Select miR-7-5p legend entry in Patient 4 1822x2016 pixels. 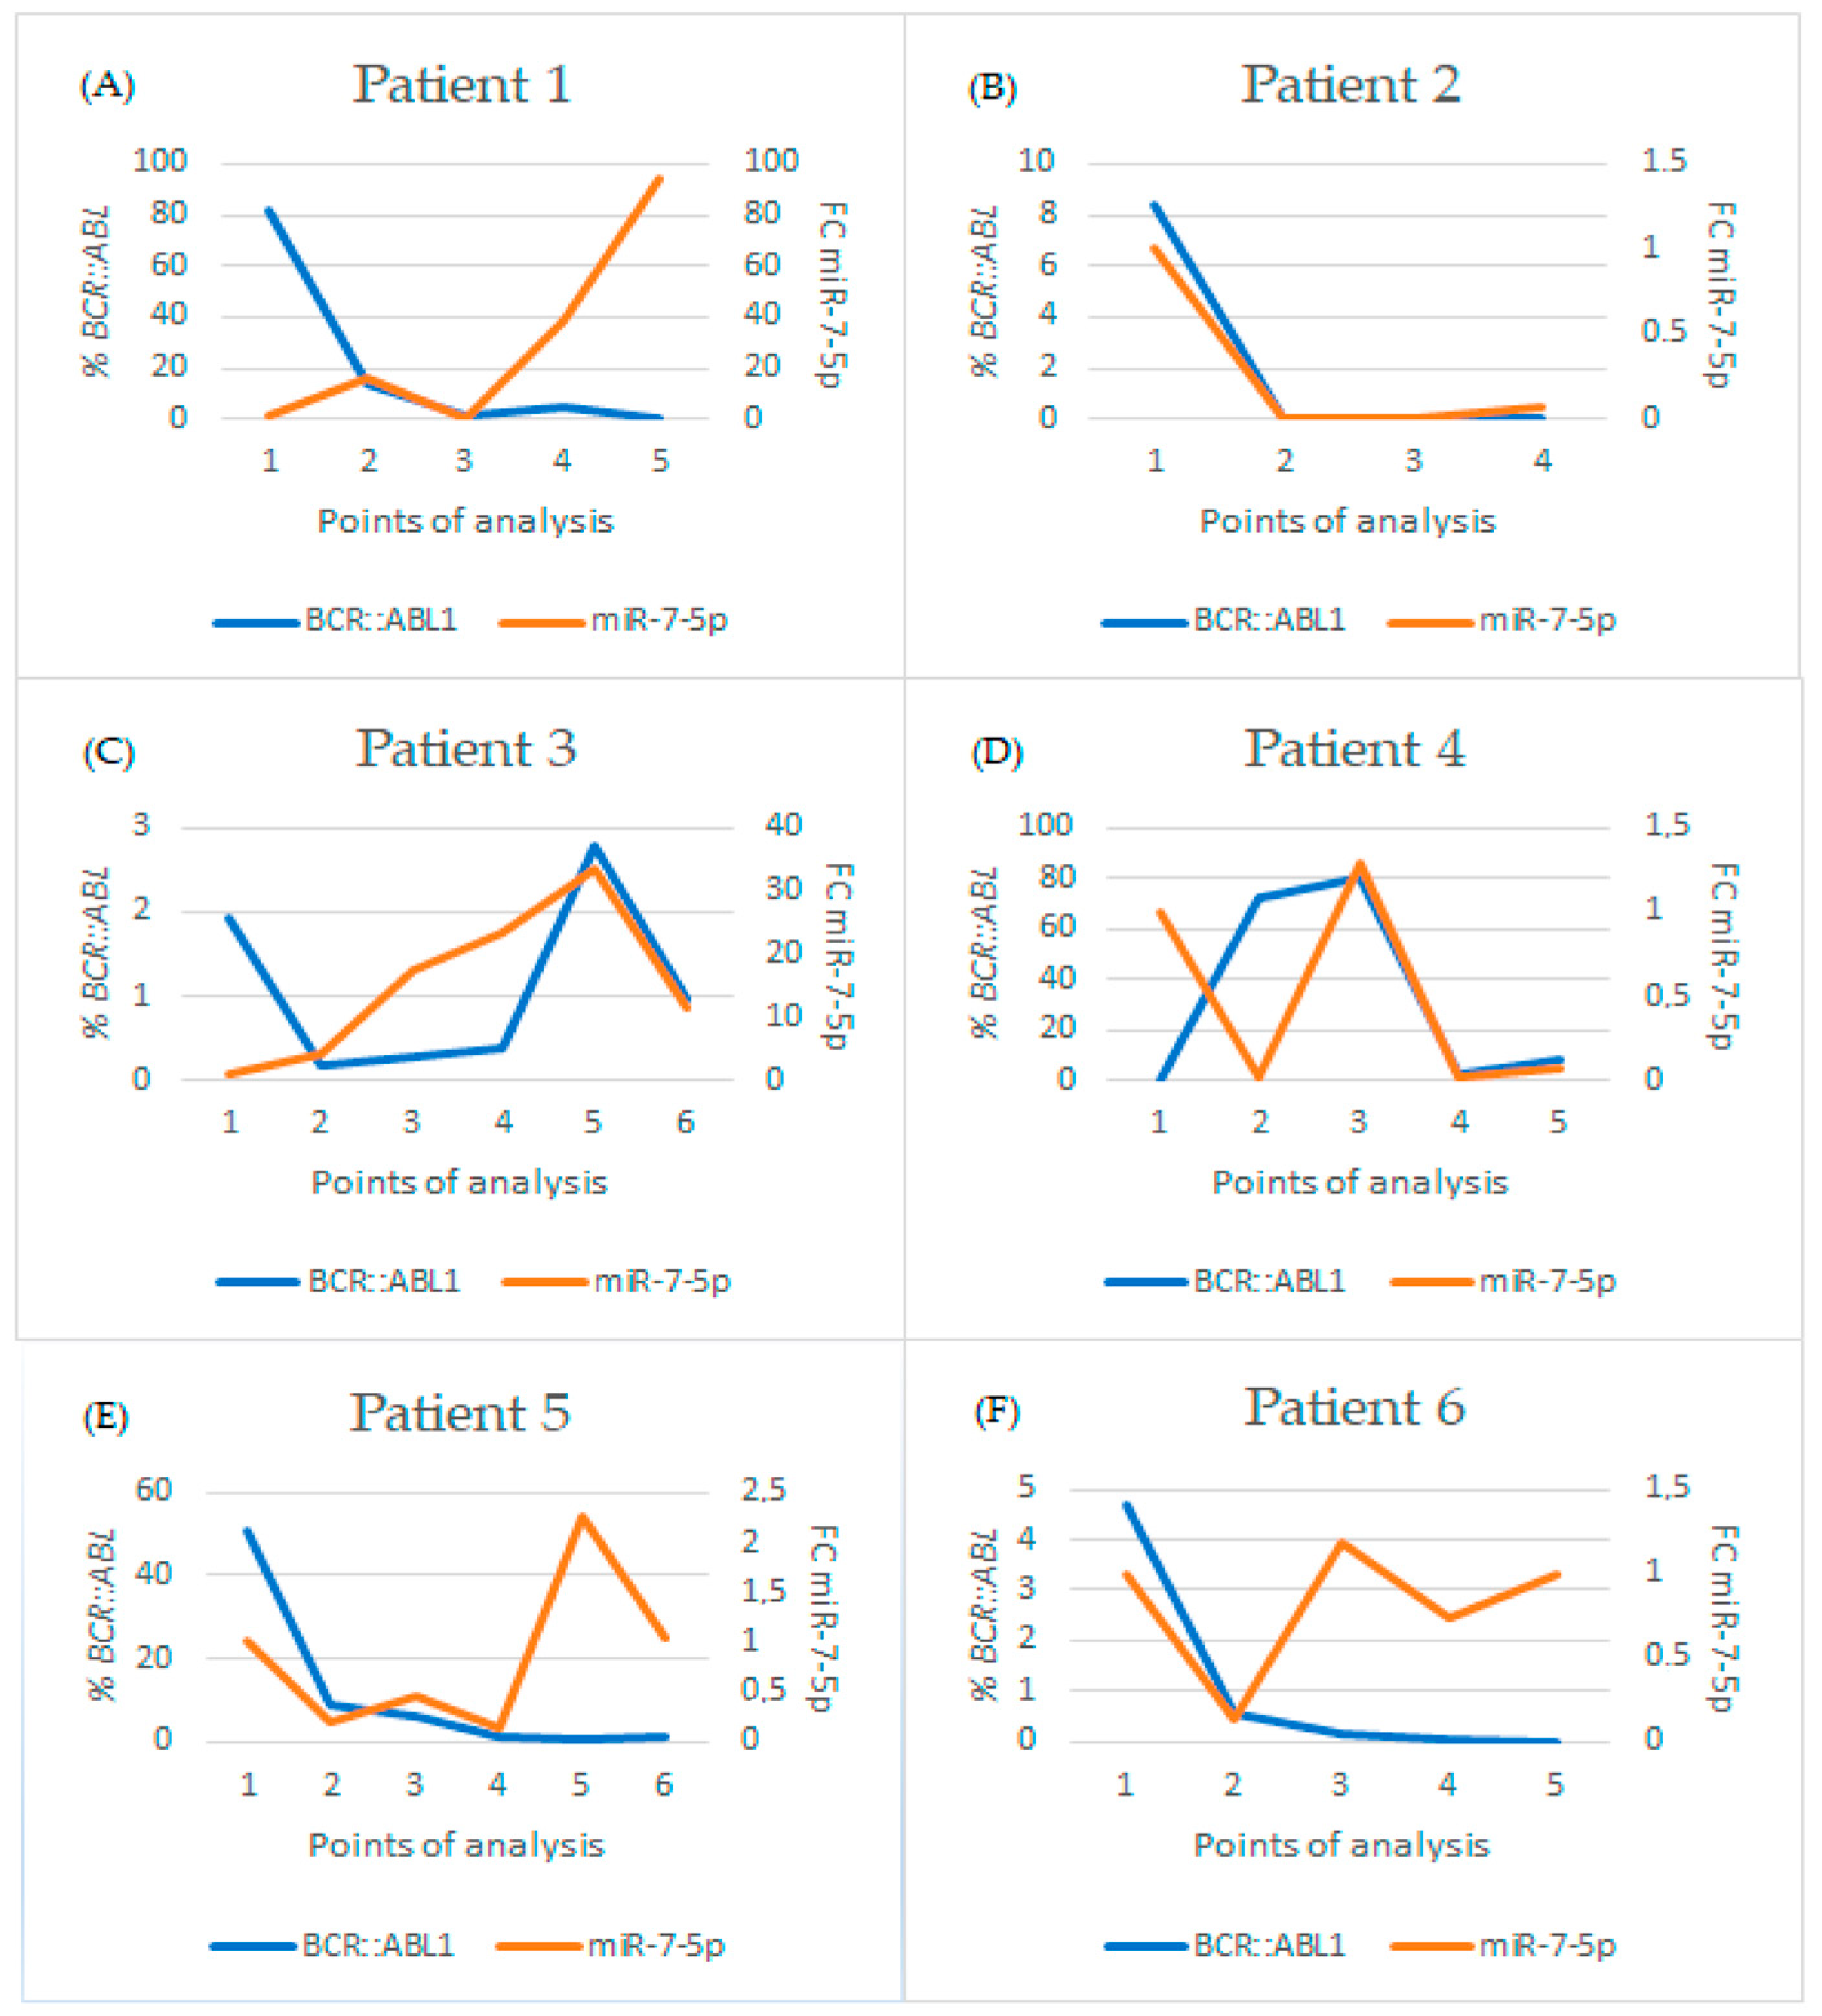(1503, 1281)
